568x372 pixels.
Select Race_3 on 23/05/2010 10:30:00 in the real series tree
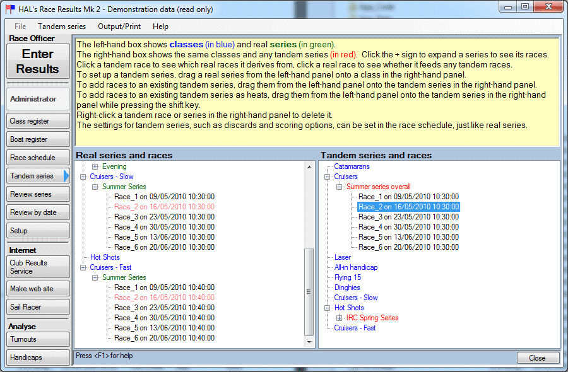[165, 217]
